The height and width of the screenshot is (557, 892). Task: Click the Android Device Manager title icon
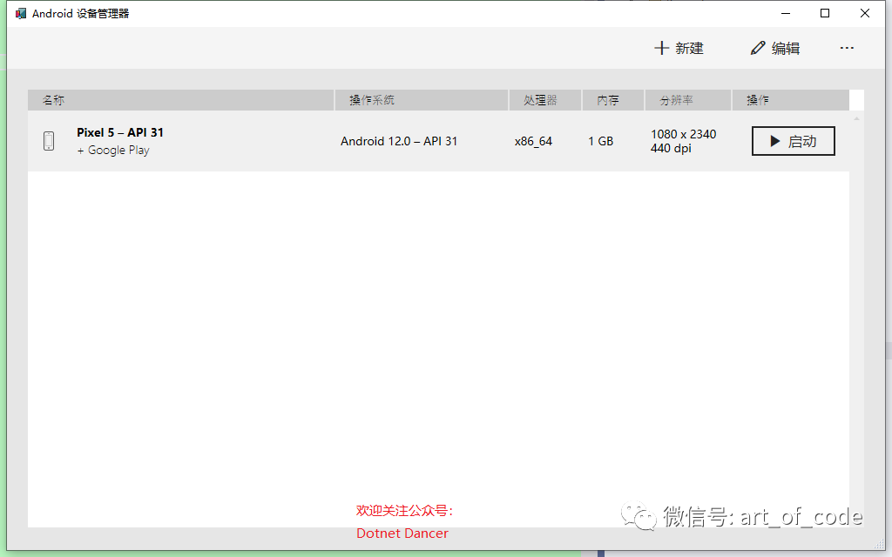(x=21, y=14)
